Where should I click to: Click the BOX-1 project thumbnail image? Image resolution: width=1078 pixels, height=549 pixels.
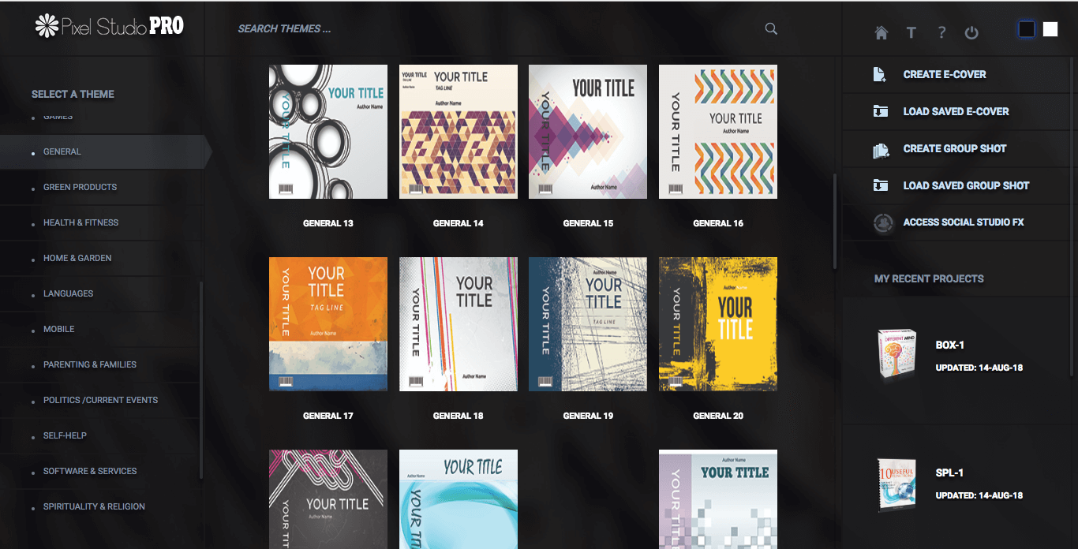(897, 355)
